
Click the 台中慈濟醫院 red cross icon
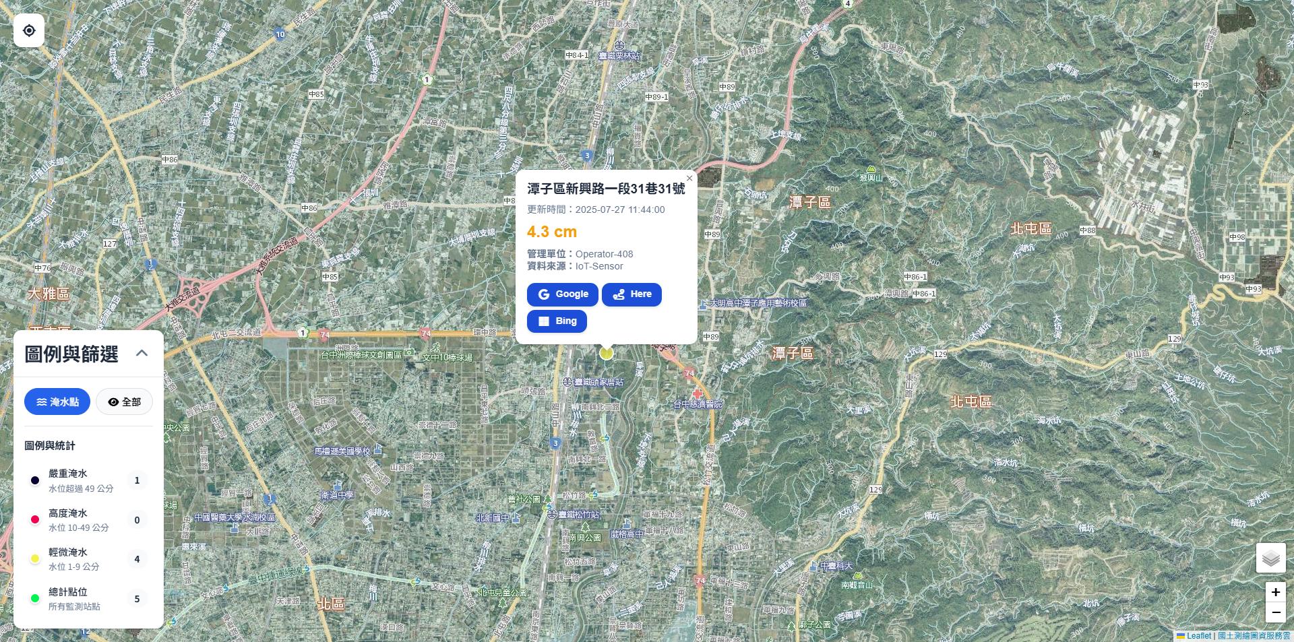698,393
